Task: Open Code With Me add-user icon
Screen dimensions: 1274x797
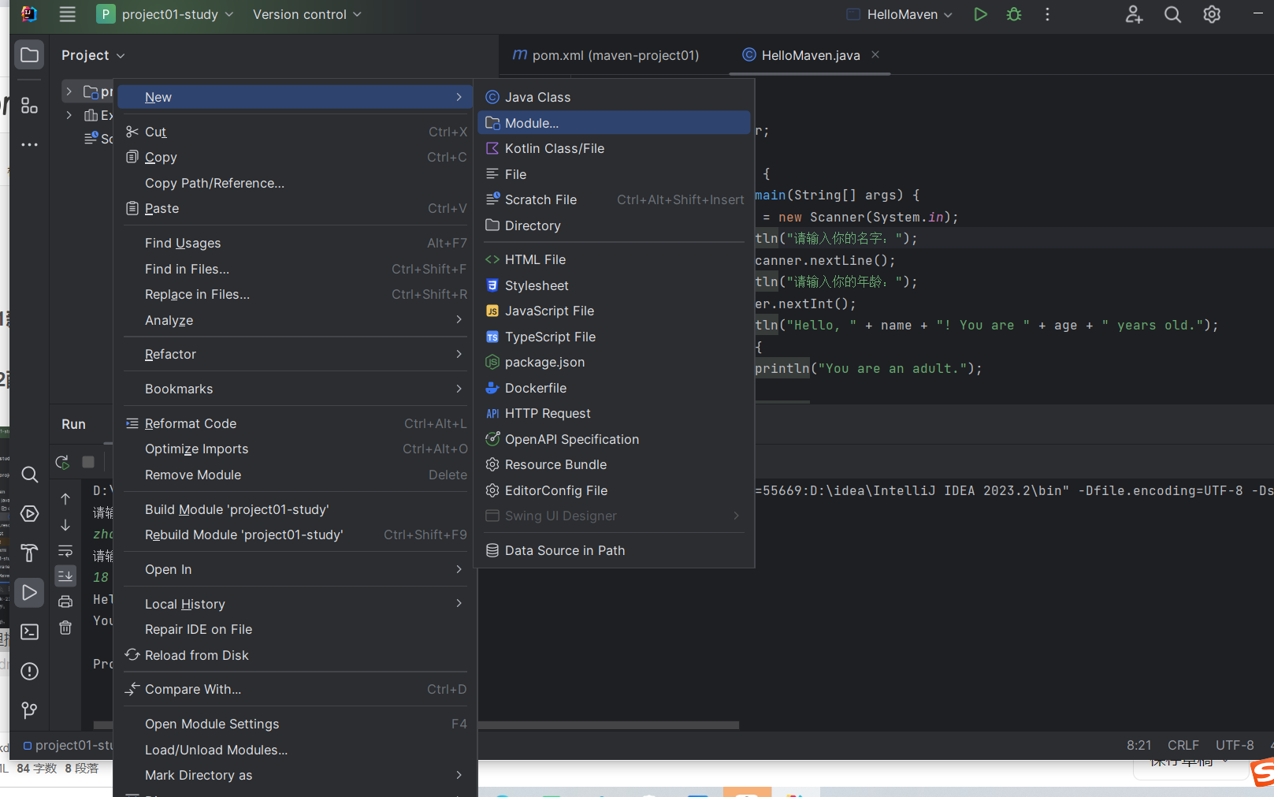Action: (x=1134, y=14)
